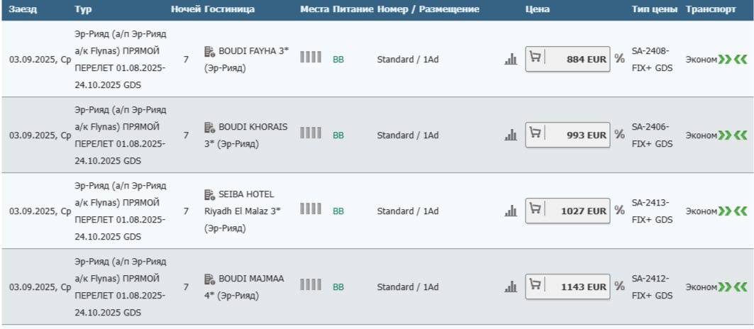The width and height of the screenshot is (754, 329).
Task: Click the Заезд column header
Action: [x=23, y=10]
